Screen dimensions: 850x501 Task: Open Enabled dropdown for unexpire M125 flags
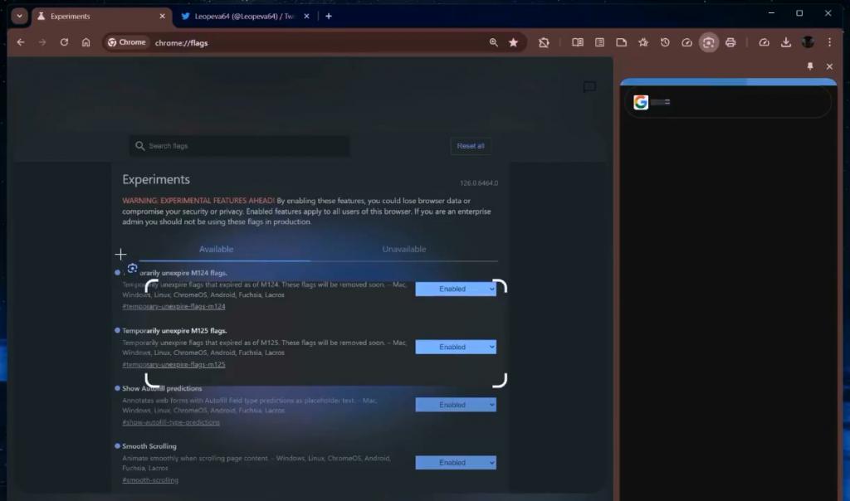(456, 347)
